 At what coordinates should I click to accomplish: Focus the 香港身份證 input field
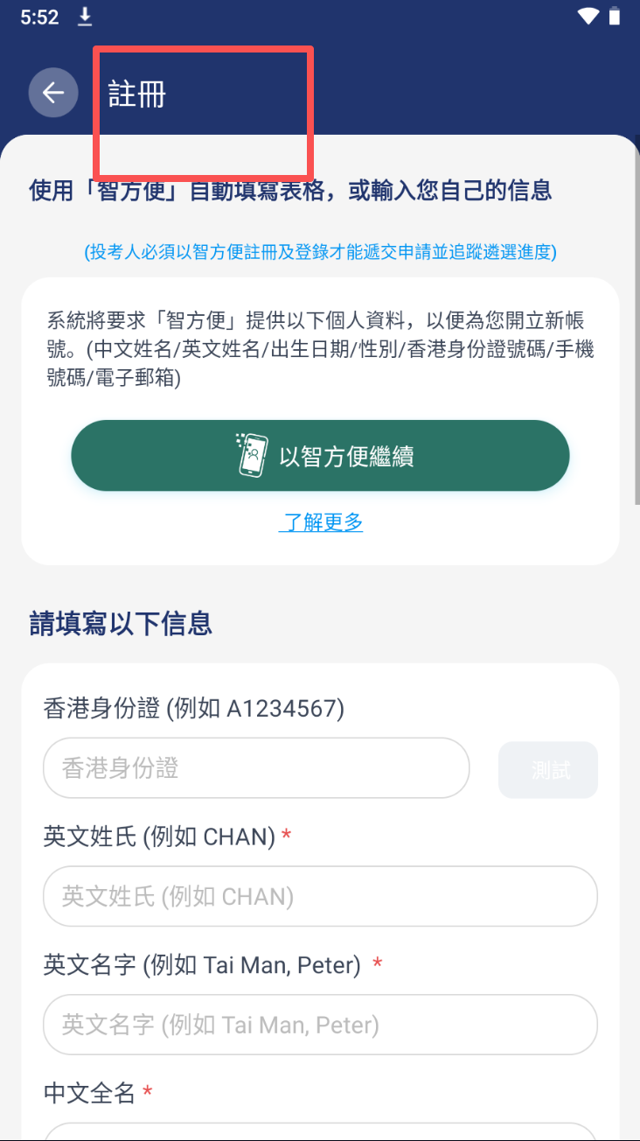(256, 768)
